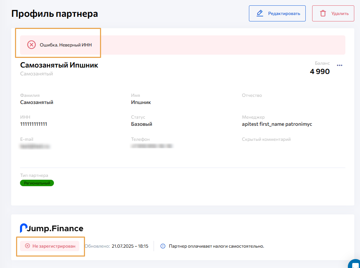Select the ИНН value 111111111111

click(34, 124)
